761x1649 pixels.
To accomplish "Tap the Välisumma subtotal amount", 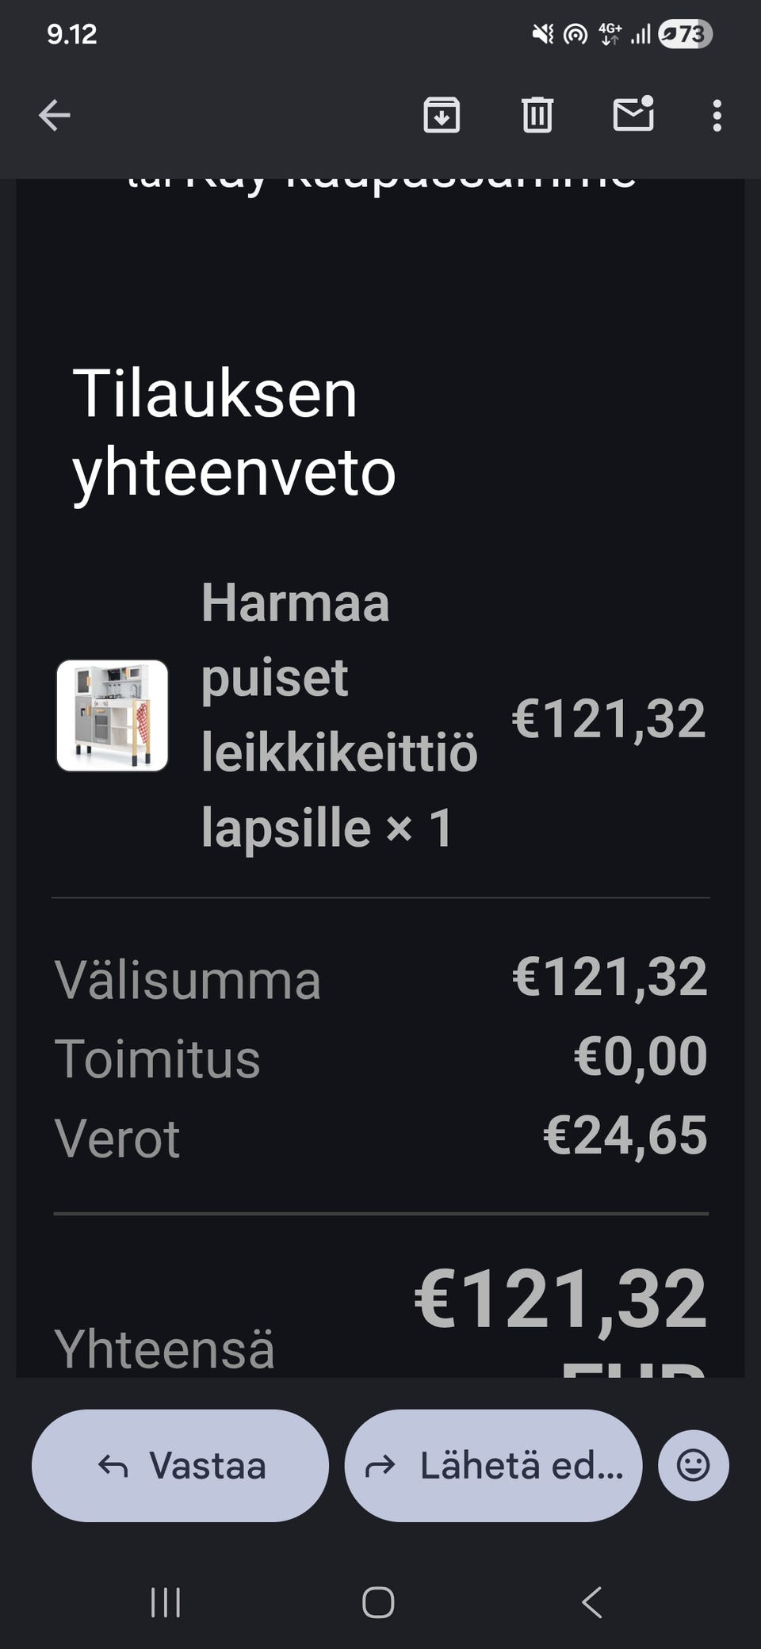I will (609, 977).
